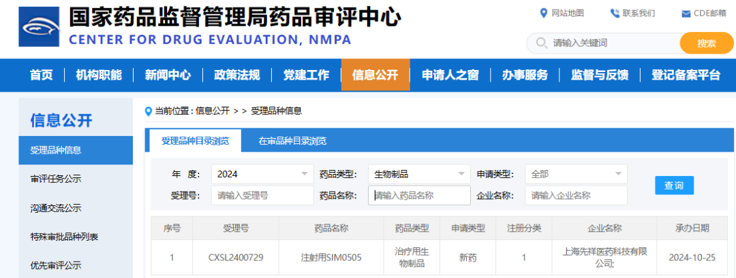The height and width of the screenshot is (278, 736).
Task: Switch to 在审品种目录浏览 tab
Action: point(292,141)
